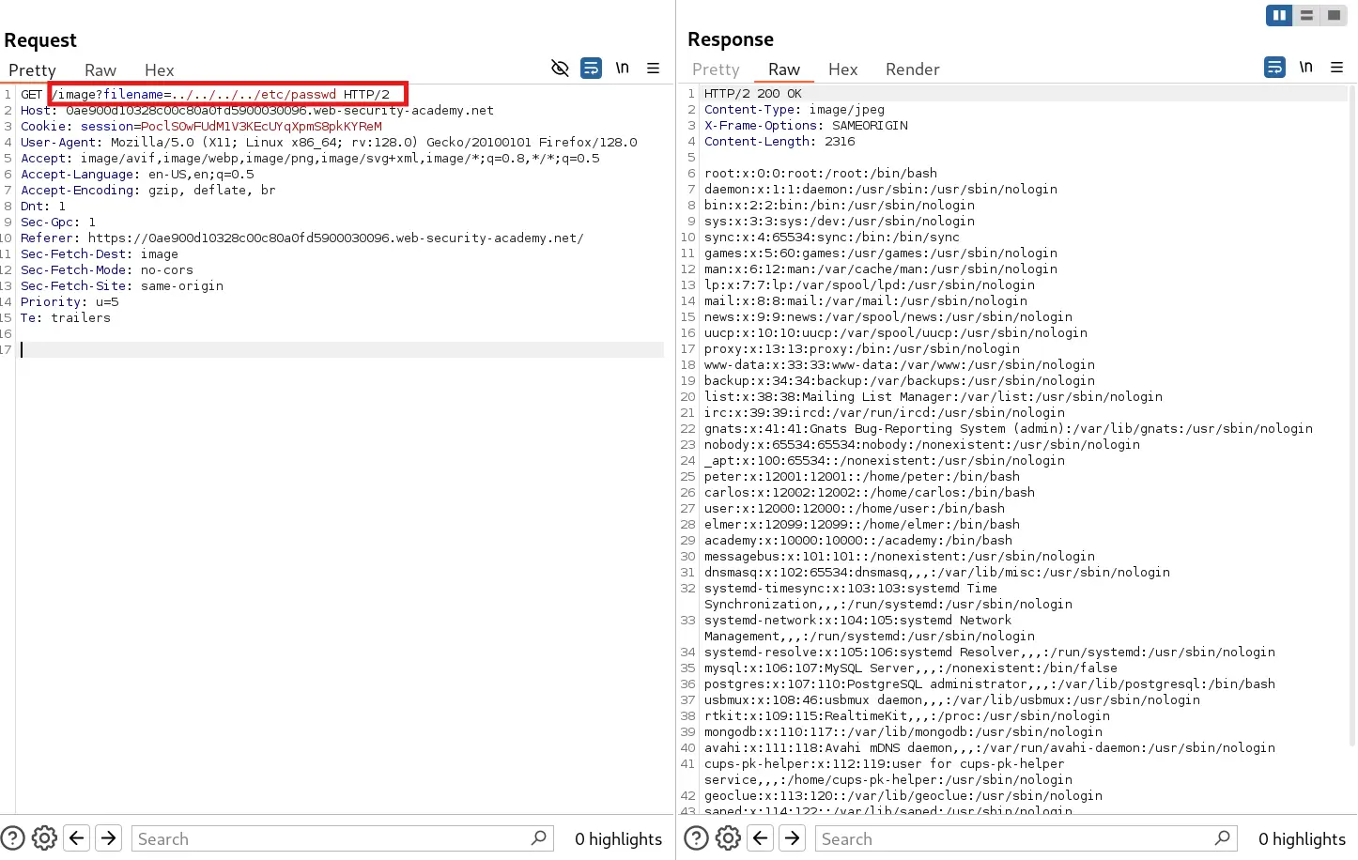1358x860 pixels.
Task: Click the www-data passwd entry line
Action: [x=900, y=364]
